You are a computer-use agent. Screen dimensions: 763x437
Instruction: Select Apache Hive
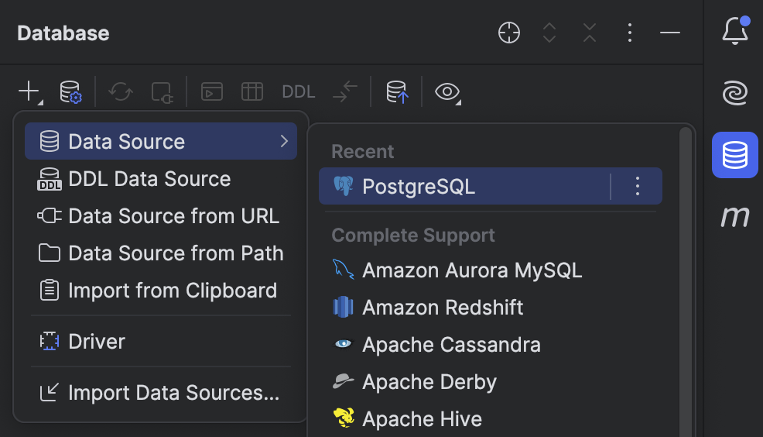coord(491,419)
